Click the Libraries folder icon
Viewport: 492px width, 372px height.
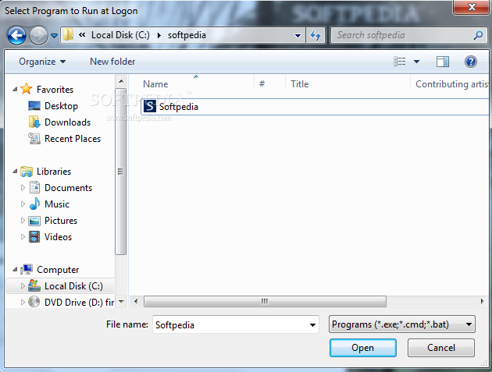point(27,172)
